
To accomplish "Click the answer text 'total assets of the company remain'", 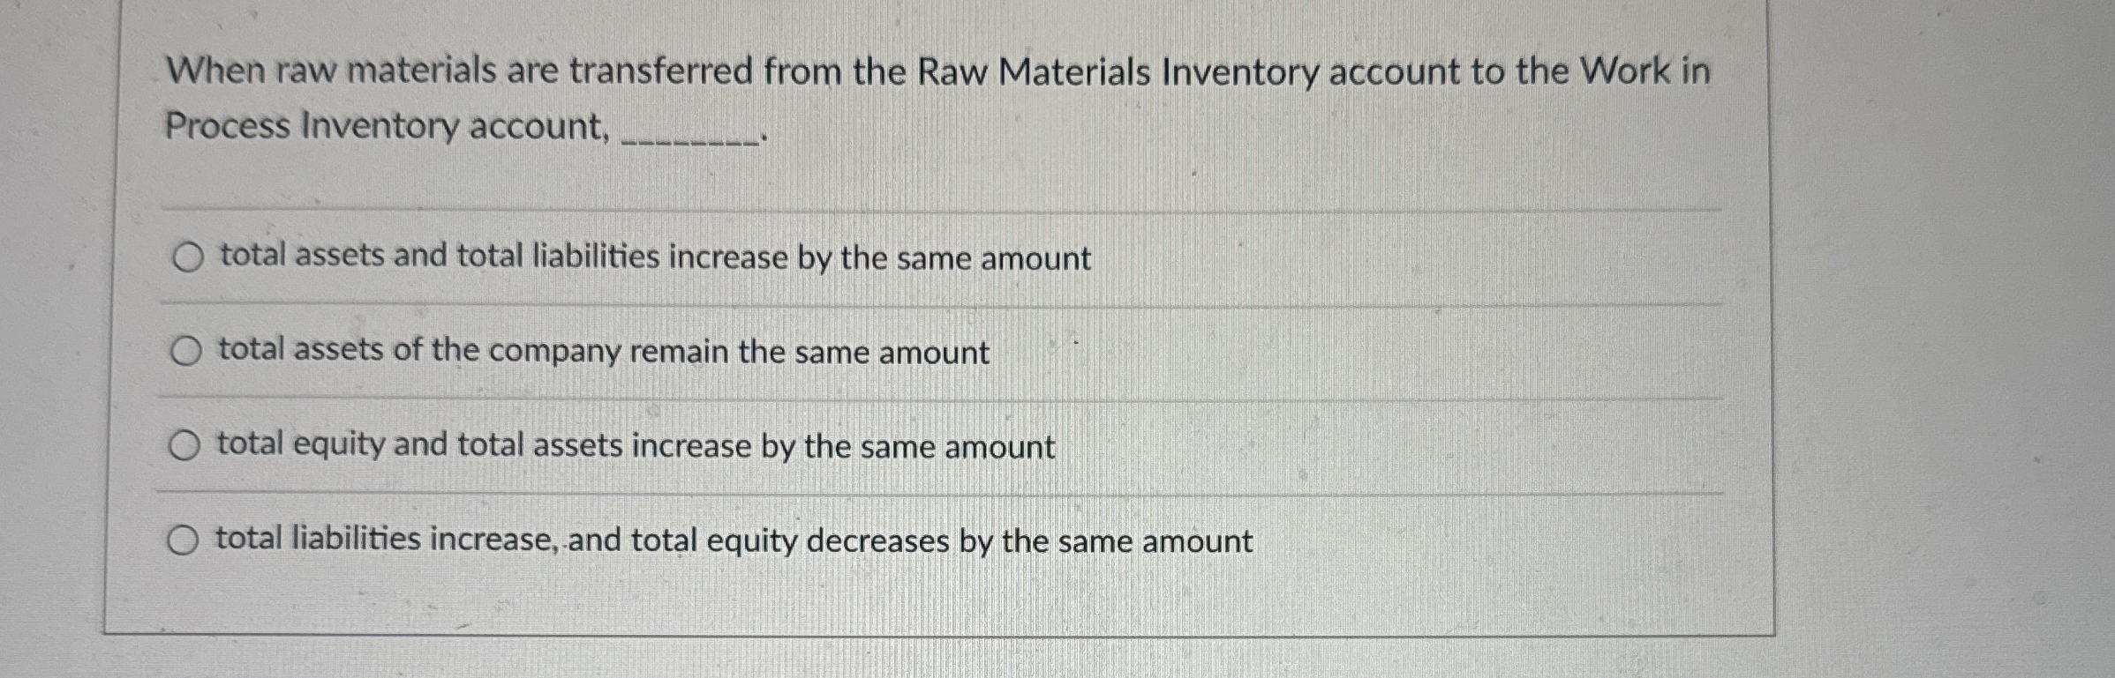I will point(600,351).
